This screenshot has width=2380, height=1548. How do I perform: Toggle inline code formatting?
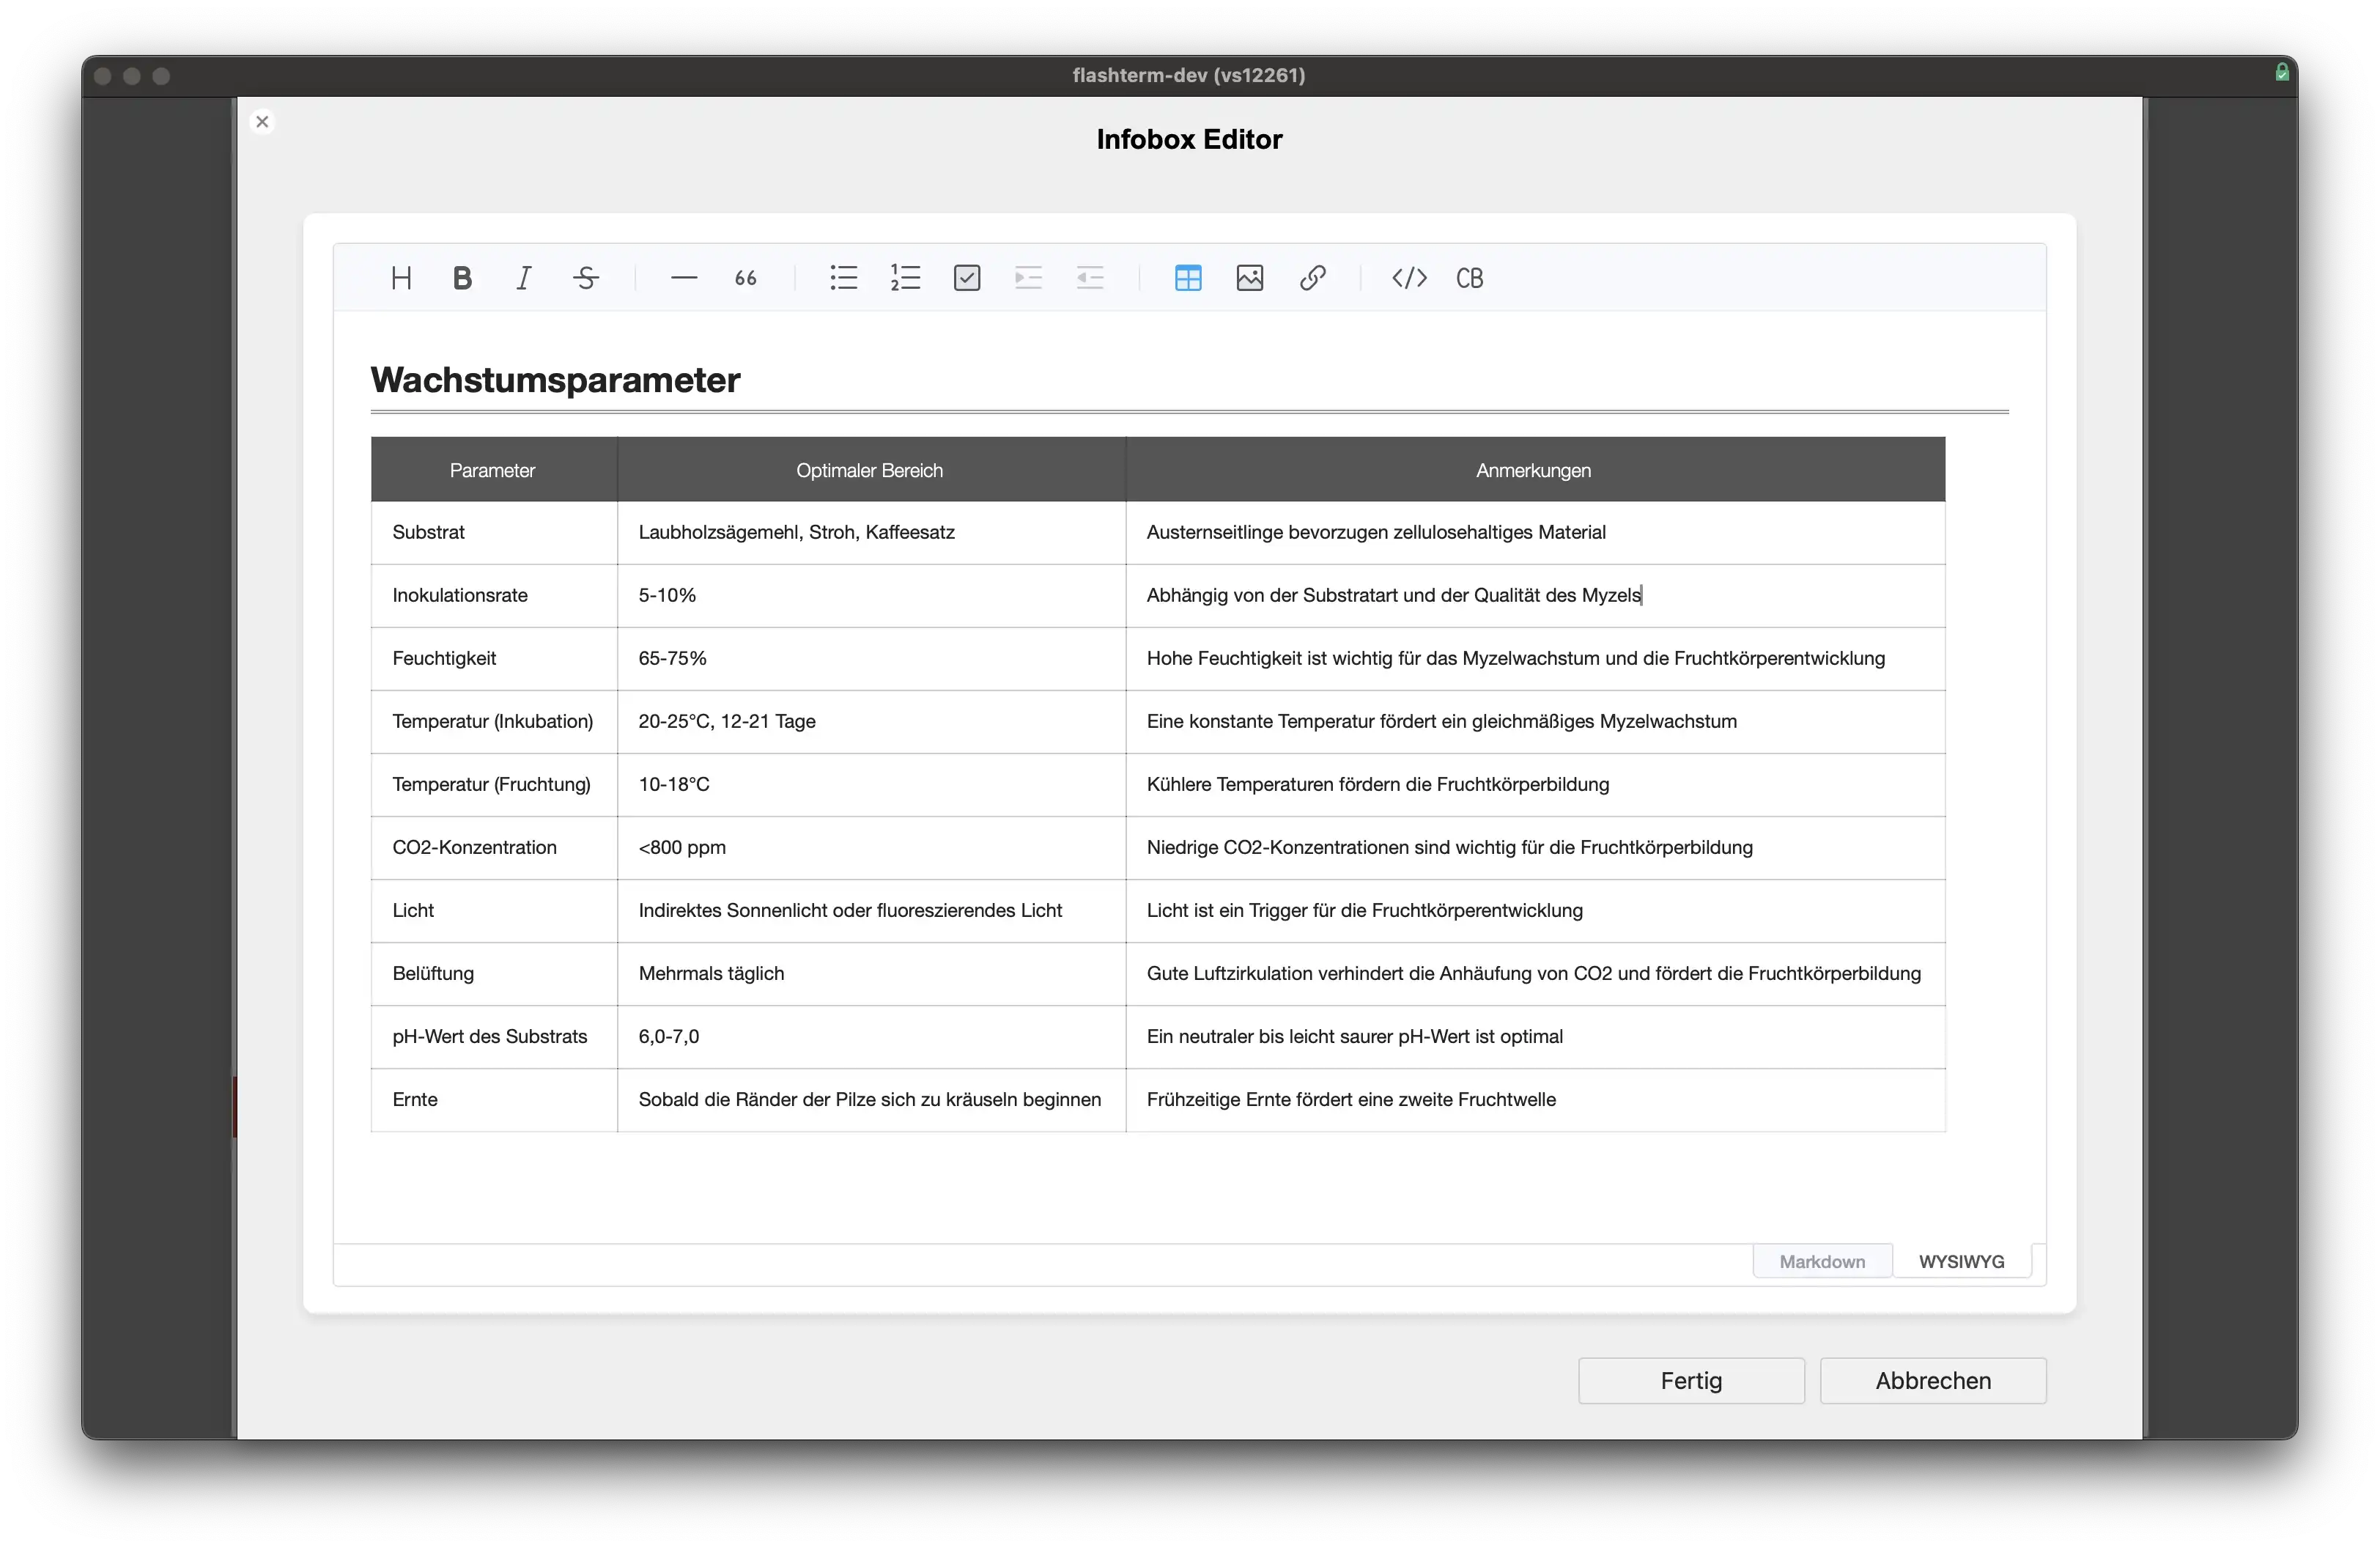click(x=1409, y=278)
